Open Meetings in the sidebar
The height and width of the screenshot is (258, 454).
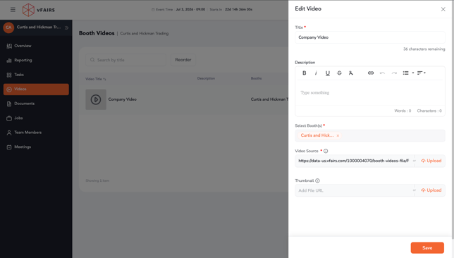click(36, 147)
